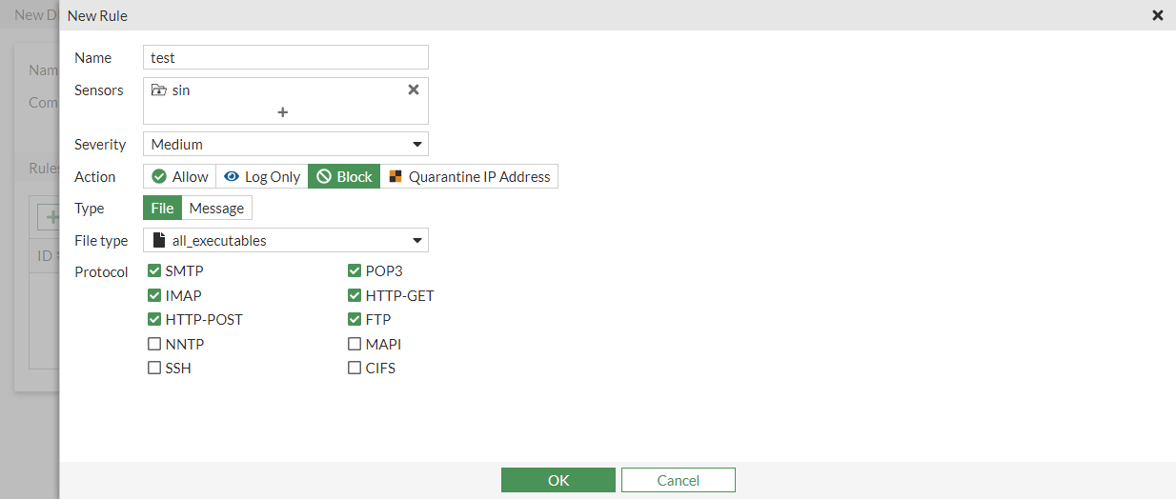Choose the Log Only action
Image resolution: width=1176 pixels, height=499 pixels.
pos(262,177)
